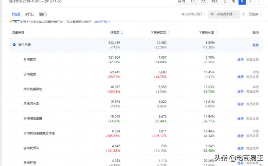Screen dimensions: 268x166
Task: Sort by 下单买家数 column arrow
Action: [x=169, y=33]
